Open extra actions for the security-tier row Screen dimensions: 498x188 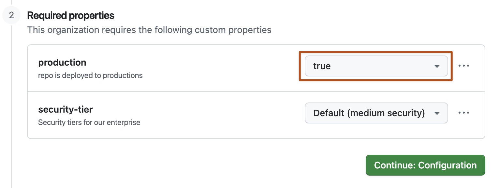point(464,113)
